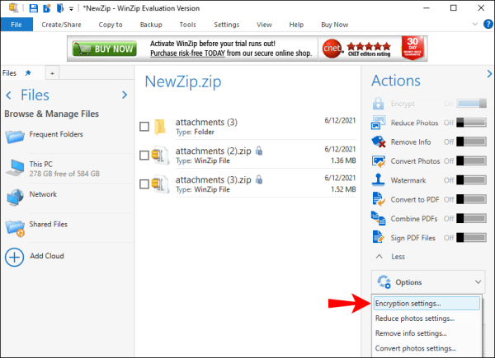Click the blue help question mark icon
495x358 pixels.
(x=488, y=24)
